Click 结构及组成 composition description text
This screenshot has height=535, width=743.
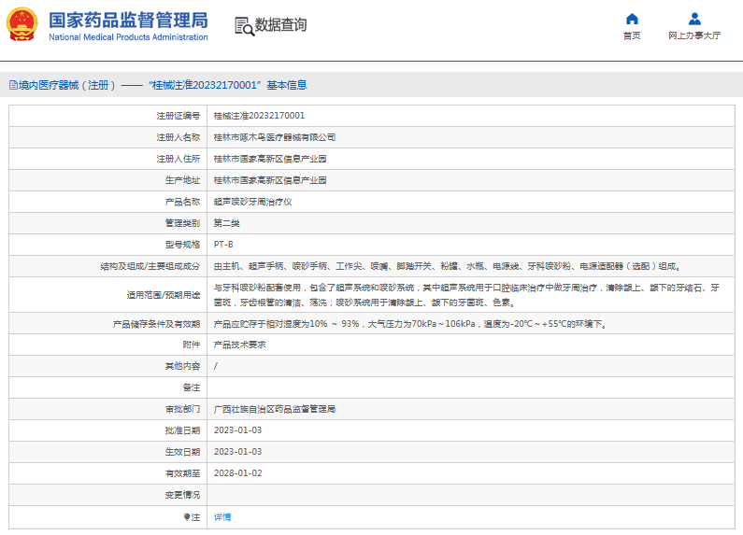[448, 266]
